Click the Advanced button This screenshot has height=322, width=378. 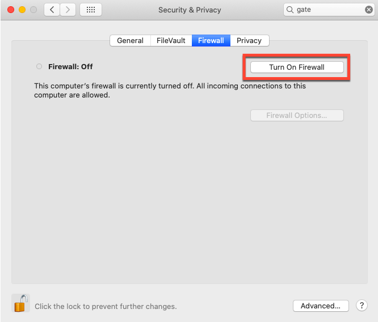pos(321,306)
